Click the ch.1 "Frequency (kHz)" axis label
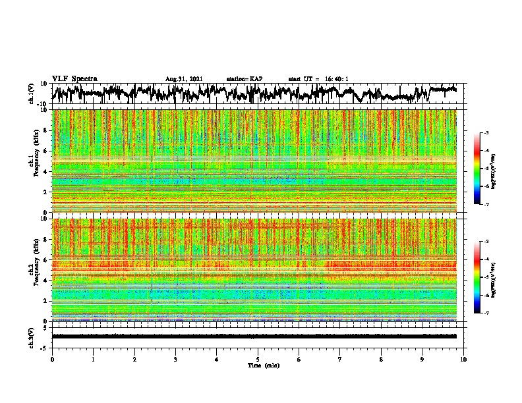The height and width of the screenshot is (403, 522). point(36,153)
